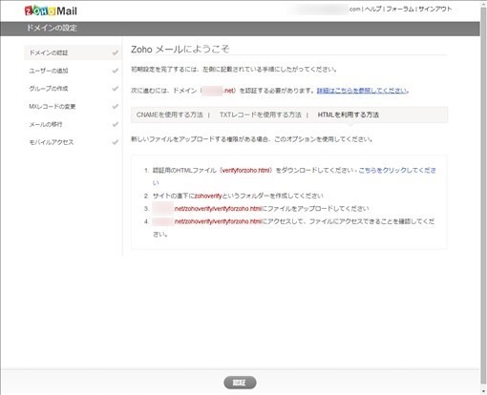Select メールの移行 step in sidebar
The width and height of the screenshot is (487, 395).
[x=46, y=124]
